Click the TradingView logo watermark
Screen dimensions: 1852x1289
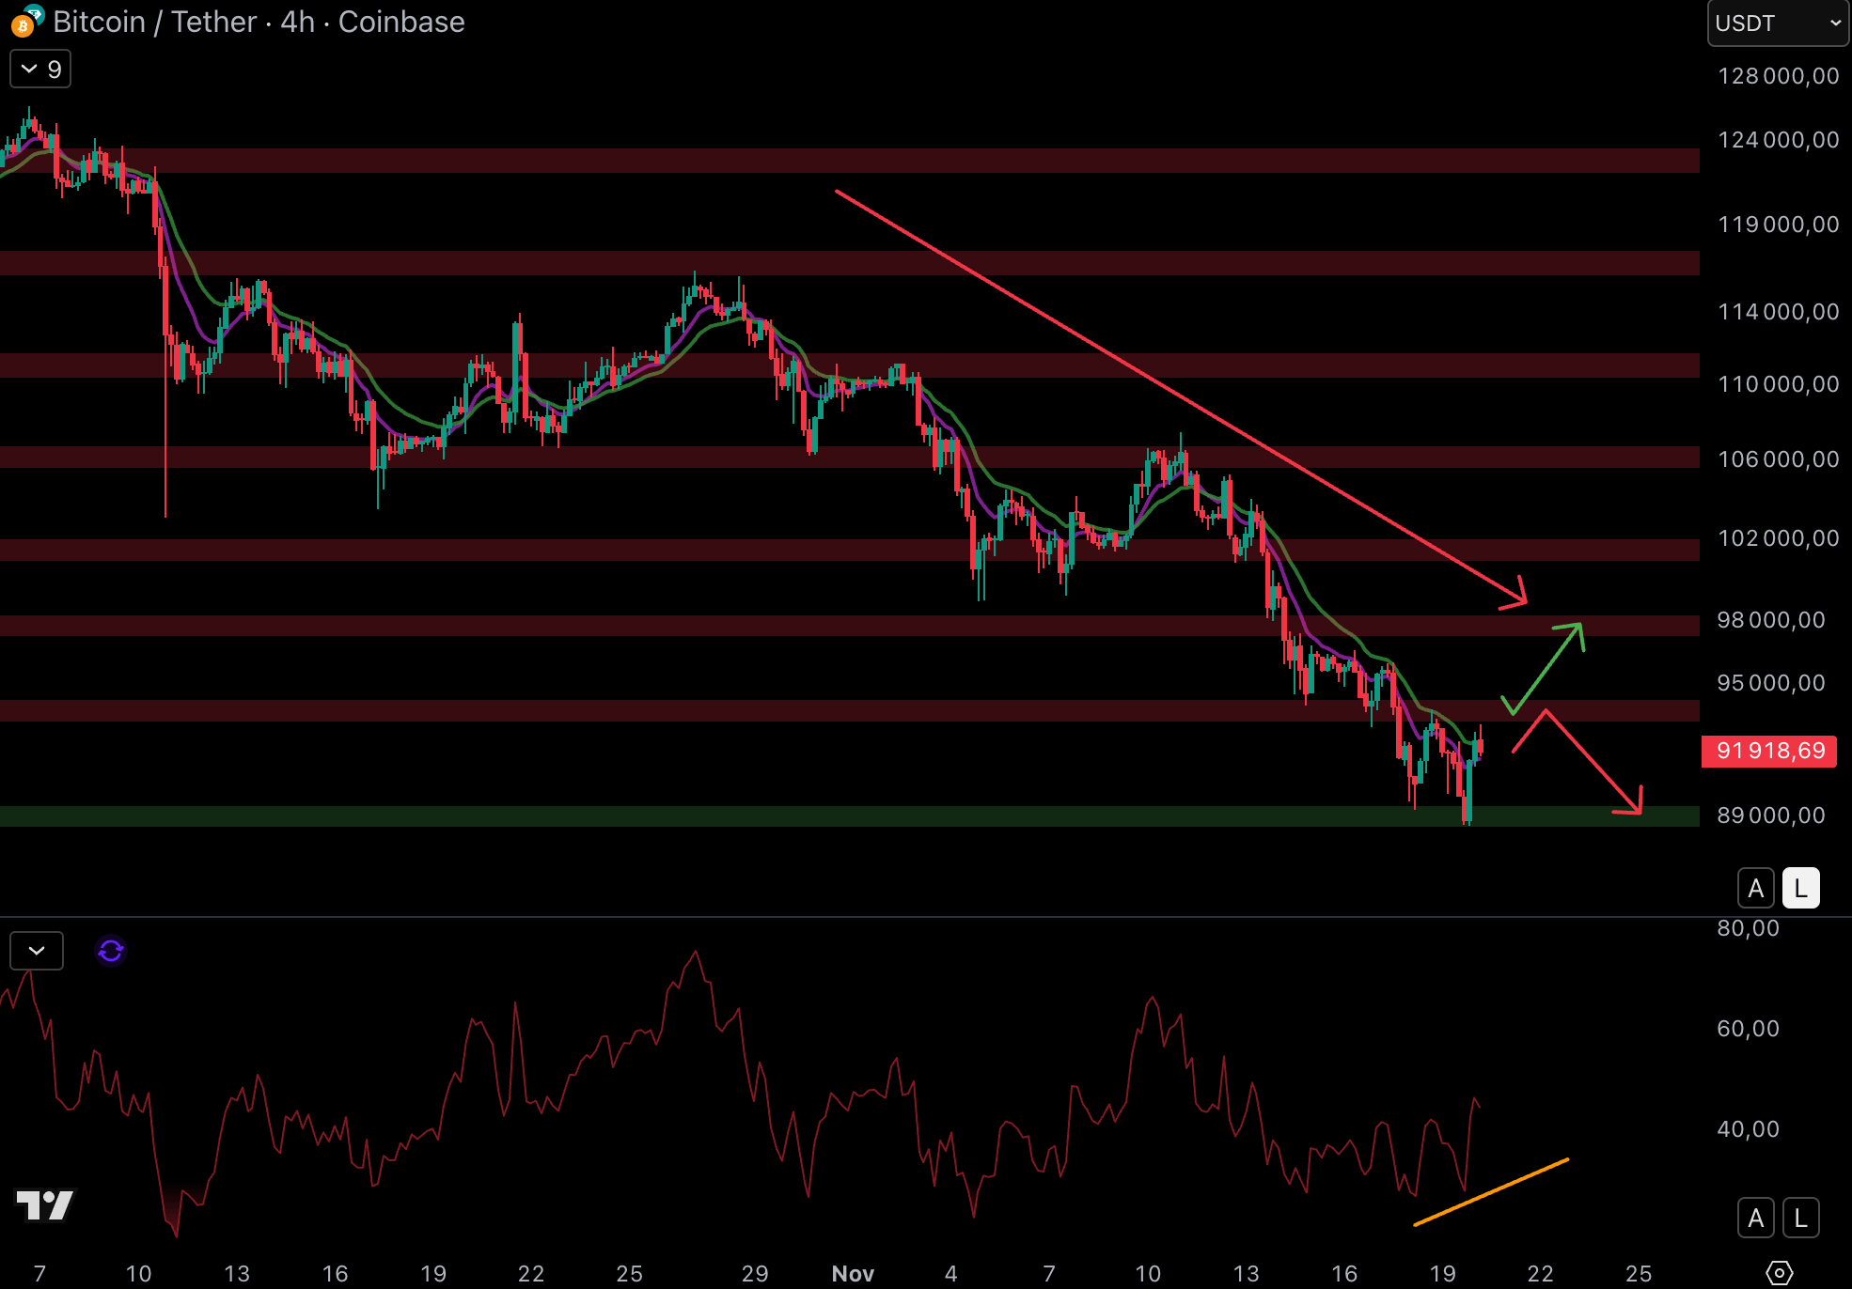click(x=44, y=1204)
